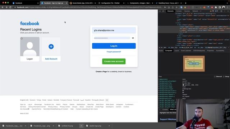Click the Create a Page link

(x=101, y=72)
